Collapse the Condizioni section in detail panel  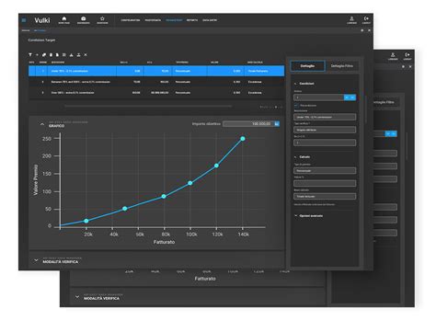point(295,84)
